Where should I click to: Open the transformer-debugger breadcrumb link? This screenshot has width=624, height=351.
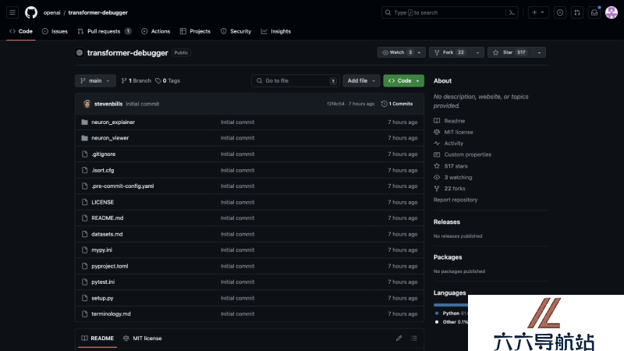pyautogui.click(x=98, y=12)
